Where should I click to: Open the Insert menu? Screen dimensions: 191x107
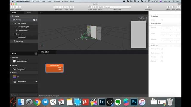(50, 1)
